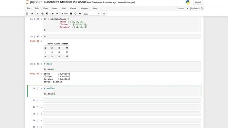Click the save and checkpoint icon
This screenshot has width=228, height=128.
27,14
